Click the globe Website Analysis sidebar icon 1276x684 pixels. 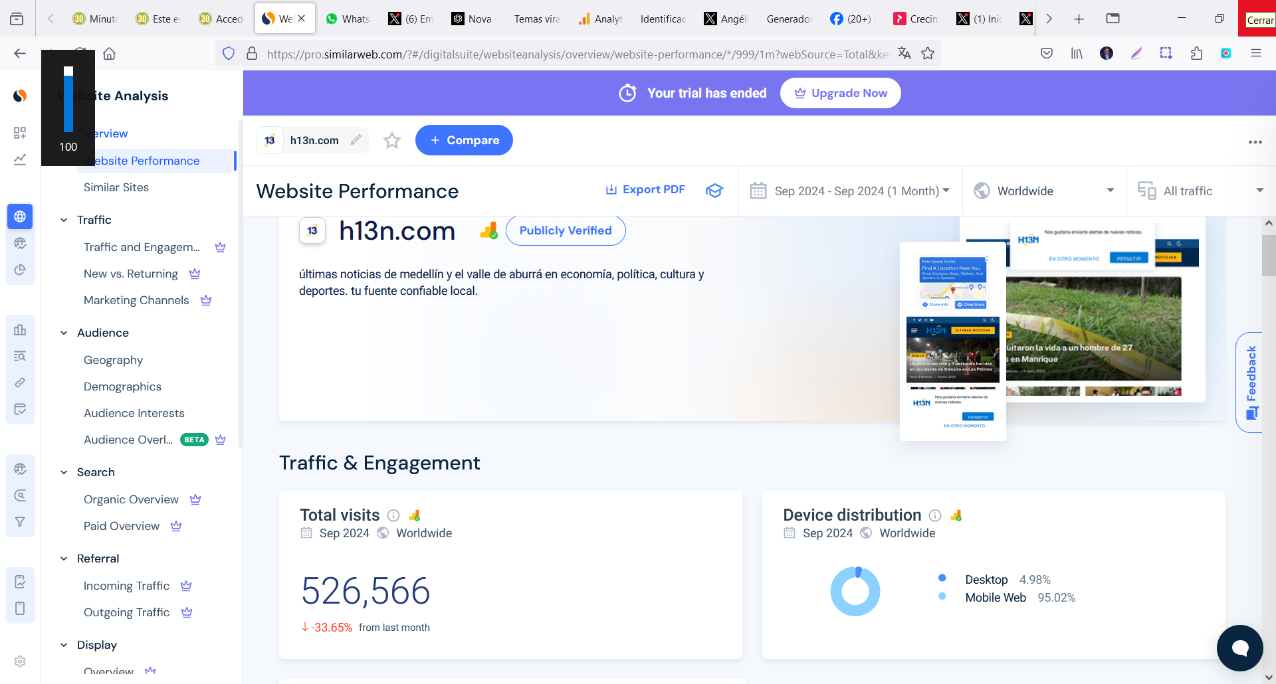click(x=20, y=216)
